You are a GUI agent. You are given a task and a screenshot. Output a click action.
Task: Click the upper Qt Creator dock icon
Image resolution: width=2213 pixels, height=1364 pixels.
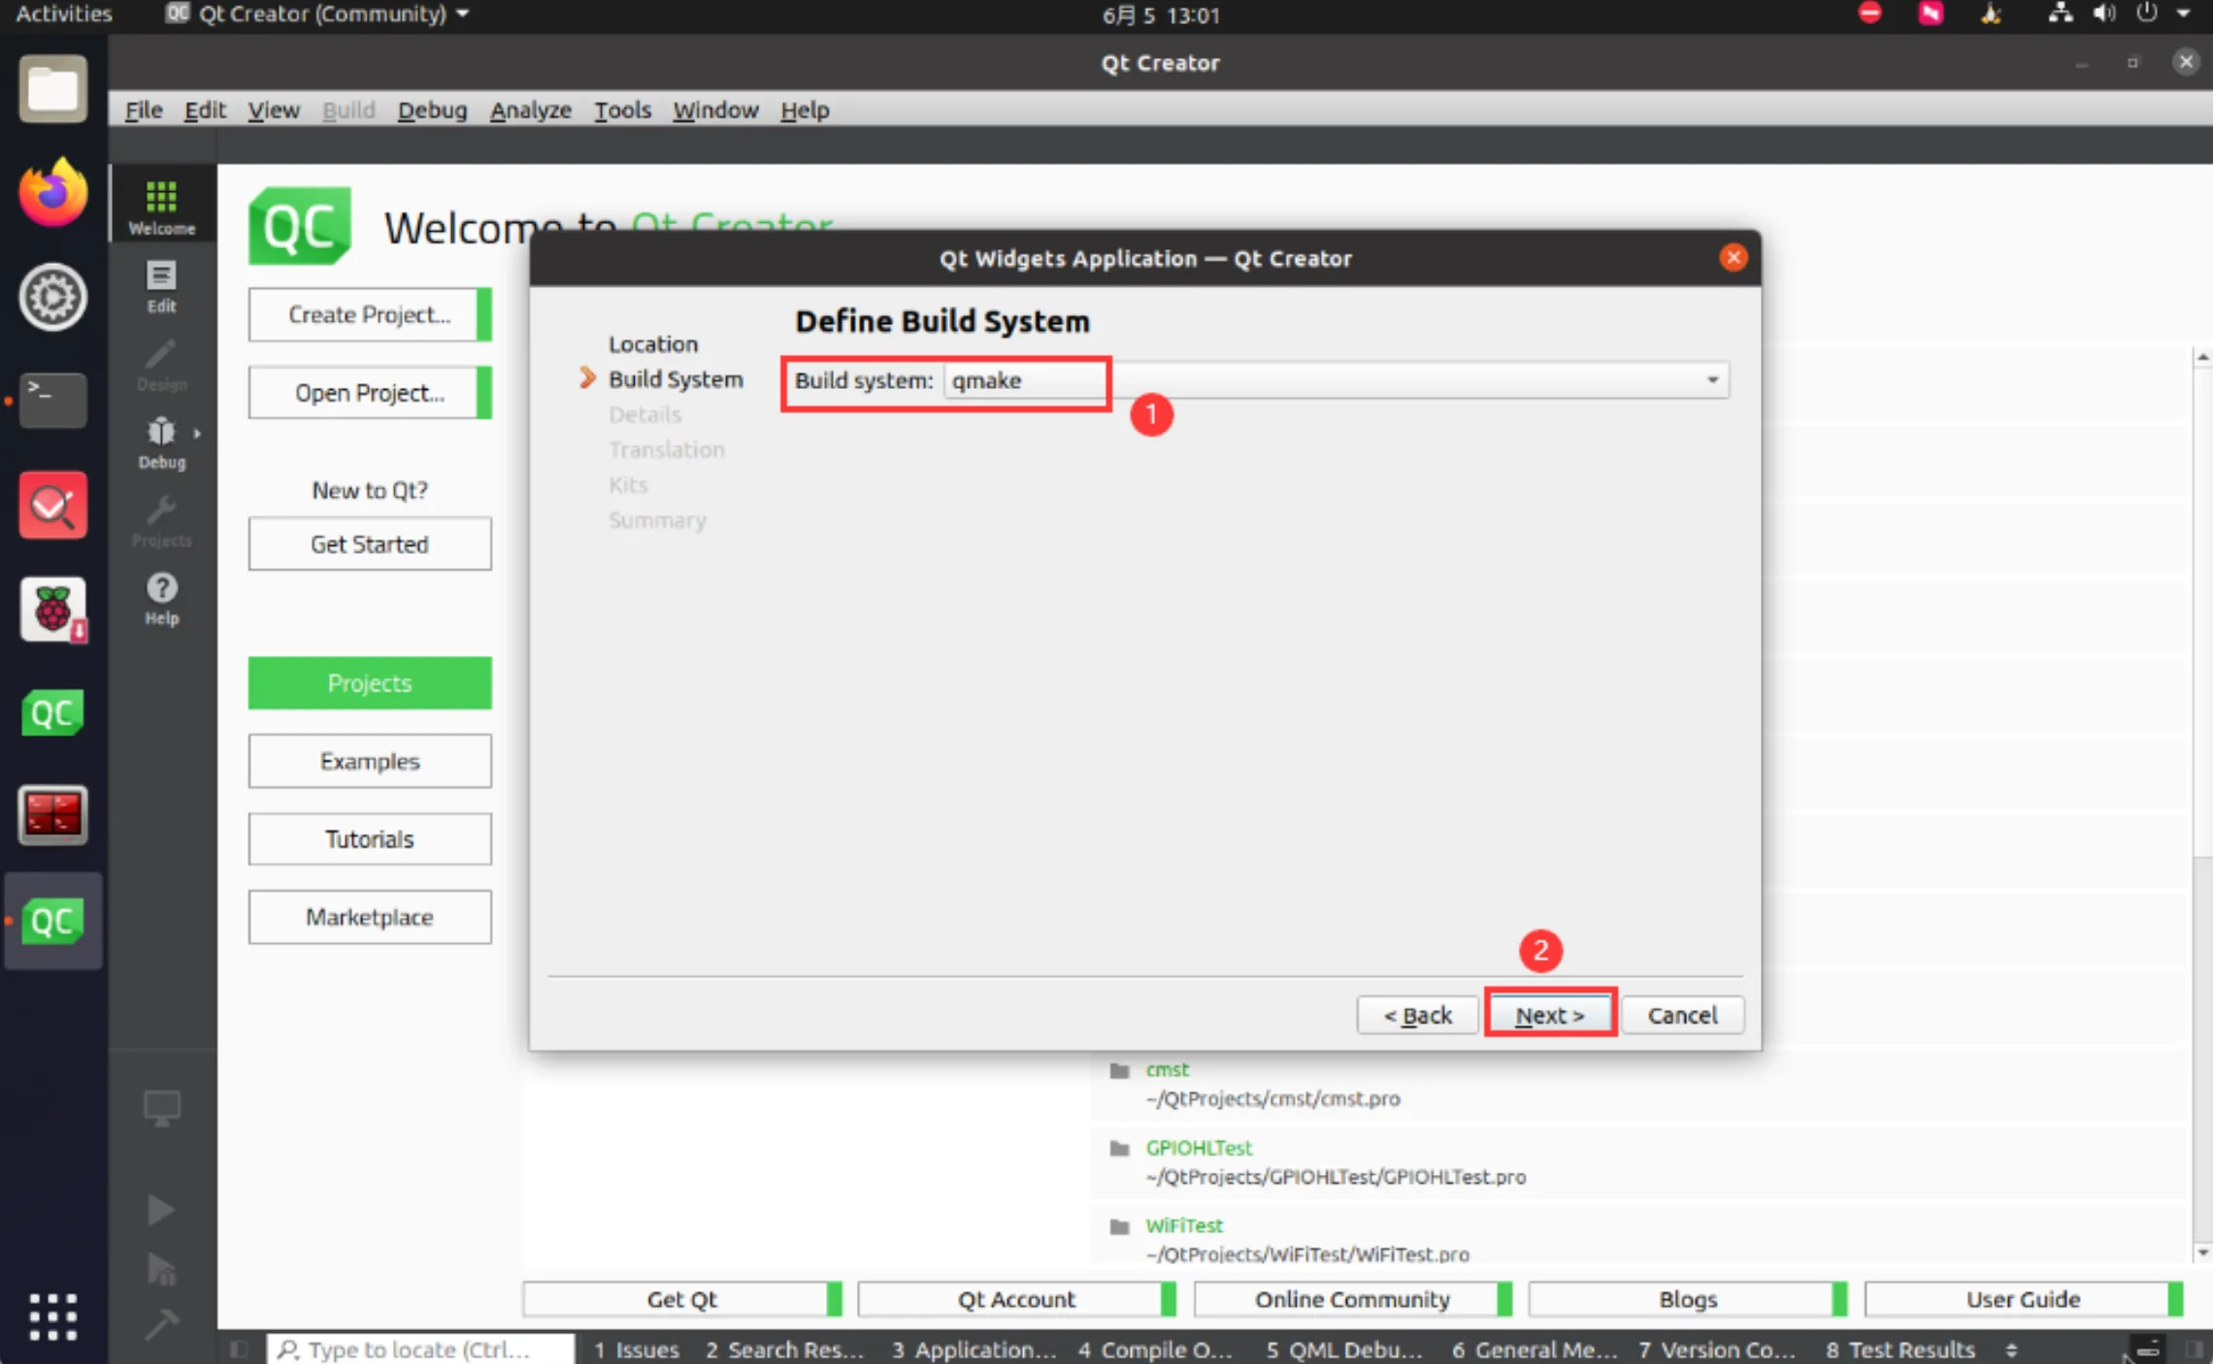tap(52, 714)
